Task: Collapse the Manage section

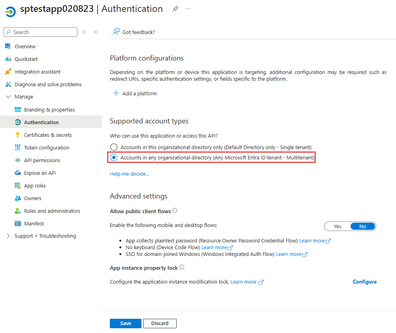Action: pyautogui.click(x=8, y=96)
